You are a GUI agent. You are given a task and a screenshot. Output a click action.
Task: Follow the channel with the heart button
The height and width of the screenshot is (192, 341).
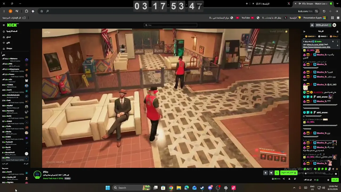[x=271, y=173]
